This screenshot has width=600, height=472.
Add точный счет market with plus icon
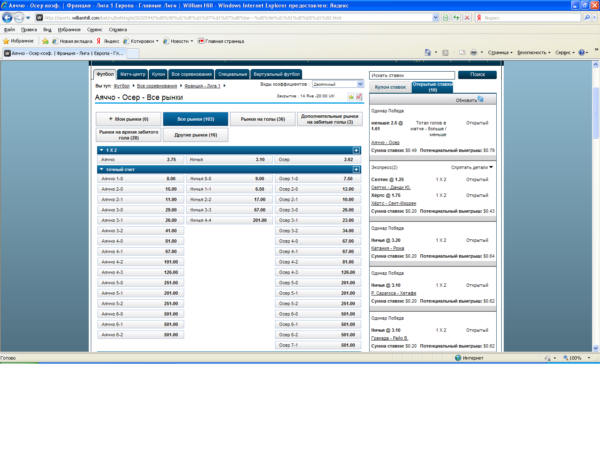[356, 169]
